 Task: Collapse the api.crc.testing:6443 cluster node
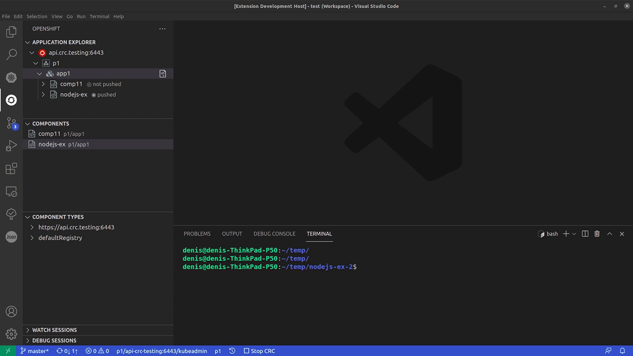coord(32,53)
